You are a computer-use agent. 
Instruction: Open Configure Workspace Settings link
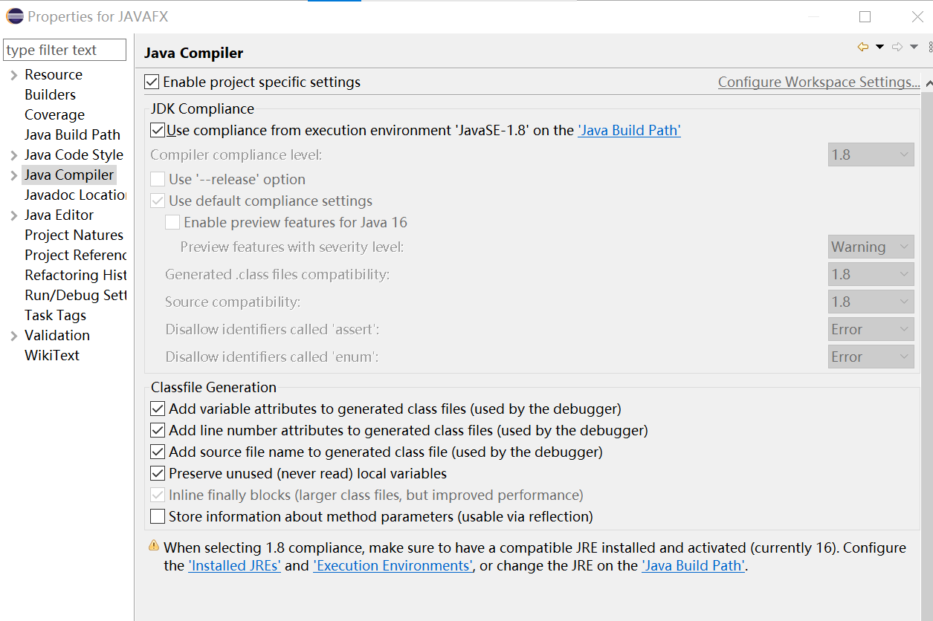coord(819,82)
